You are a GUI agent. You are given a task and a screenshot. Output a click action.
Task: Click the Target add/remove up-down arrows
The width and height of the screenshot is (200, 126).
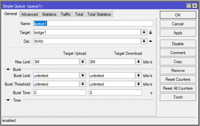tap(151, 32)
